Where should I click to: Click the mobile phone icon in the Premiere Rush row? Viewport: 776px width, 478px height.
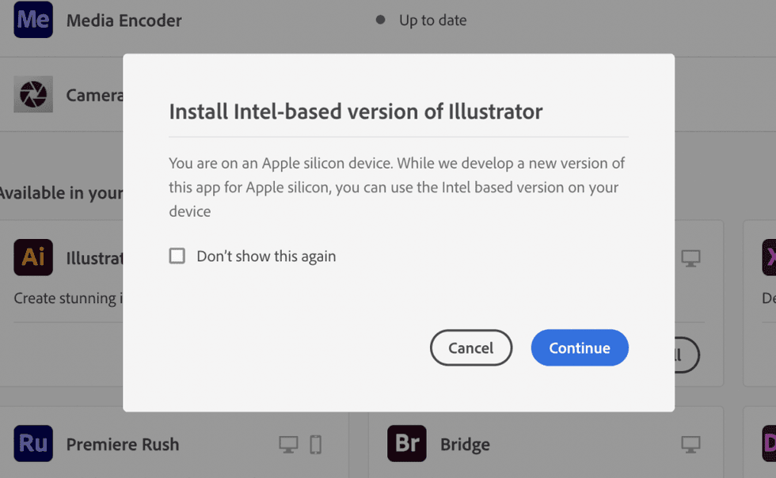click(x=316, y=444)
